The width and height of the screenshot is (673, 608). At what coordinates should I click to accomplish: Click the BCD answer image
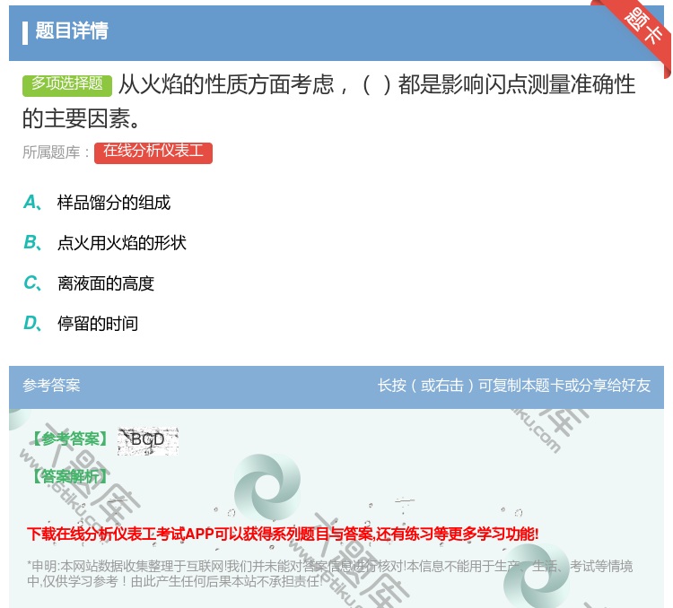(x=148, y=441)
